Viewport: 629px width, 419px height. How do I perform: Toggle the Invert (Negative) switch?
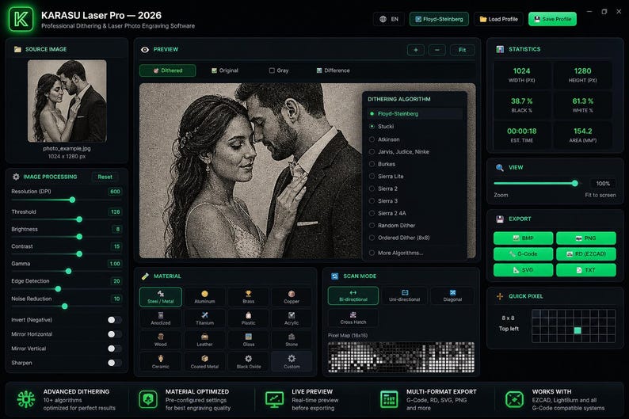click(x=114, y=319)
